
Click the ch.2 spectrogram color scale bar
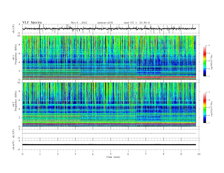coord(204,107)
